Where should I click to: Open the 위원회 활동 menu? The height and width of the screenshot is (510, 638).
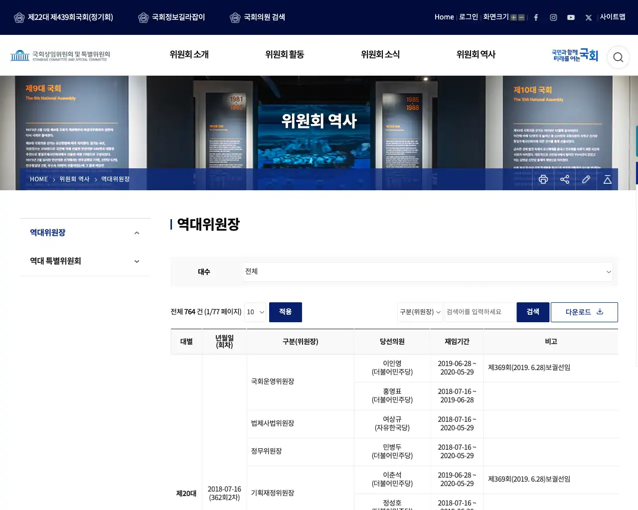[x=285, y=55]
